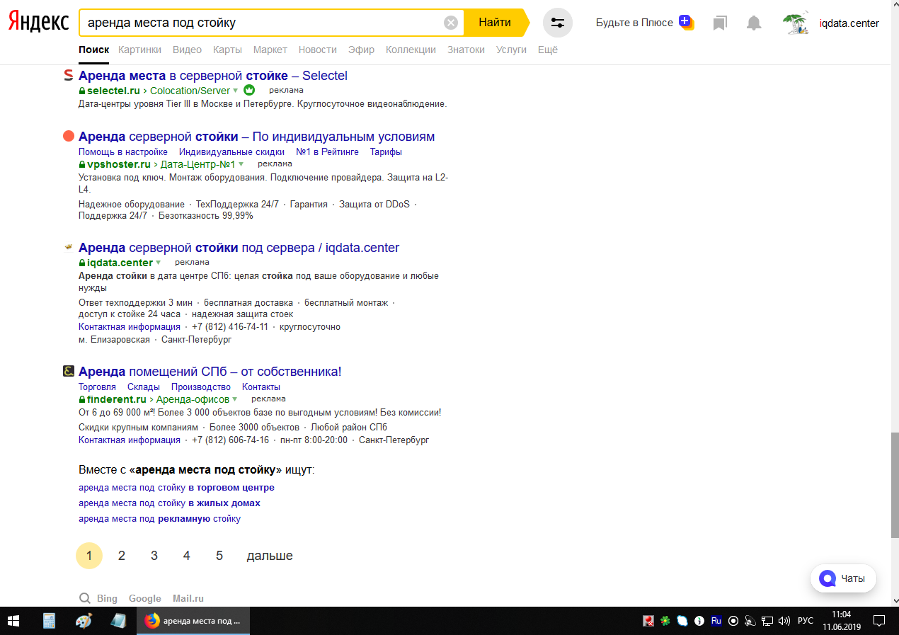Image resolution: width=899 pixels, height=635 pixels.
Task: Search the query on Google
Action: click(x=145, y=599)
